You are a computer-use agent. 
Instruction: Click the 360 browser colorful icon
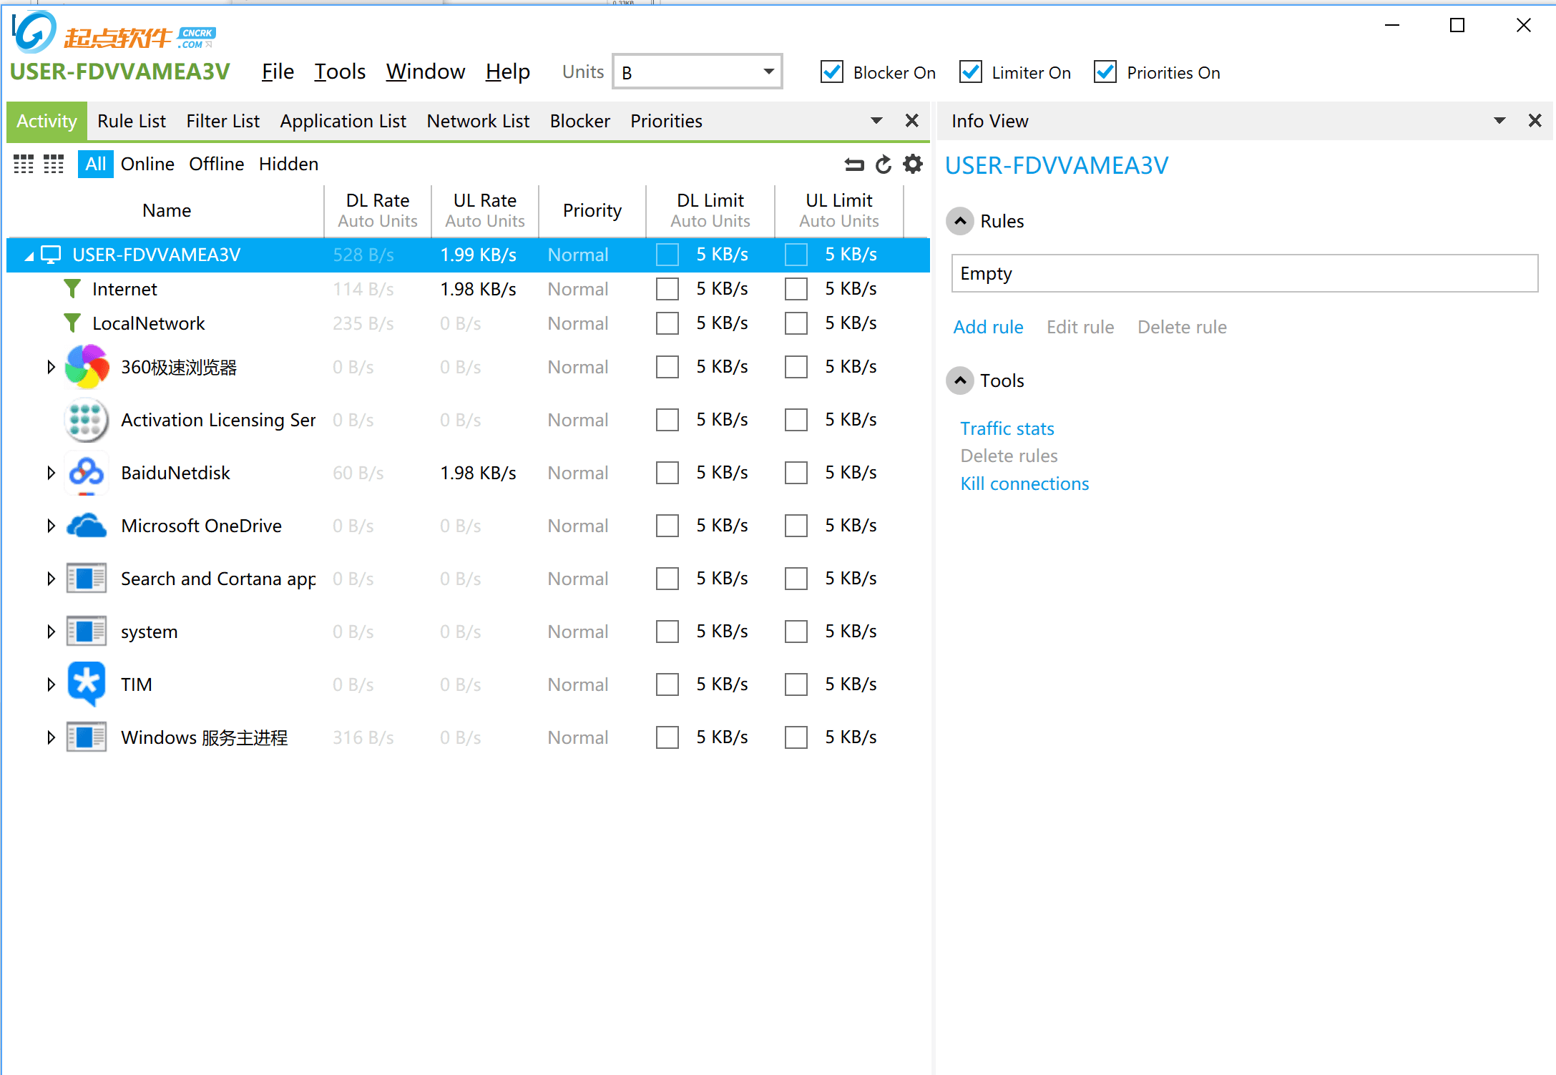coord(87,367)
